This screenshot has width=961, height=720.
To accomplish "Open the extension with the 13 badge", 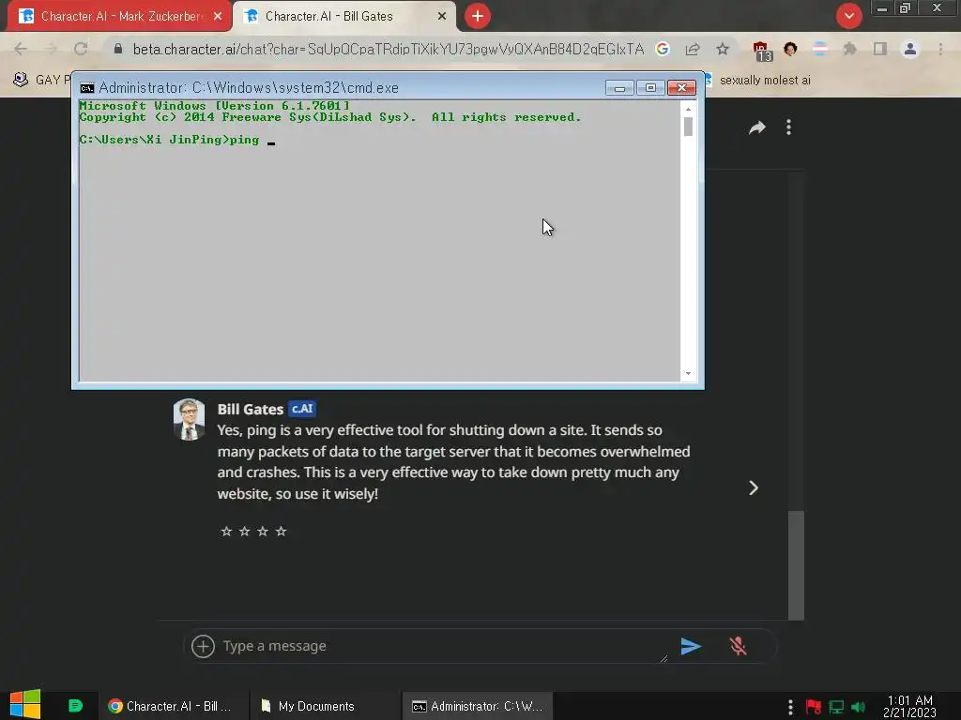I will [762, 51].
